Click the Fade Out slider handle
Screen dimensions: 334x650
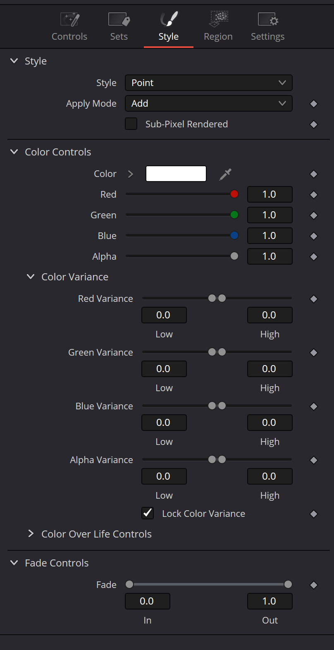point(288,584)
